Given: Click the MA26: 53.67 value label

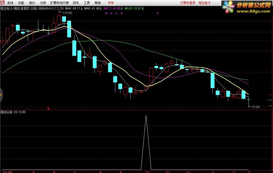Looking at the screenshot, I should tap(133, 8).
